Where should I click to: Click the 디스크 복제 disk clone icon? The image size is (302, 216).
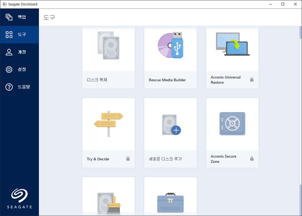click(108, 46)
